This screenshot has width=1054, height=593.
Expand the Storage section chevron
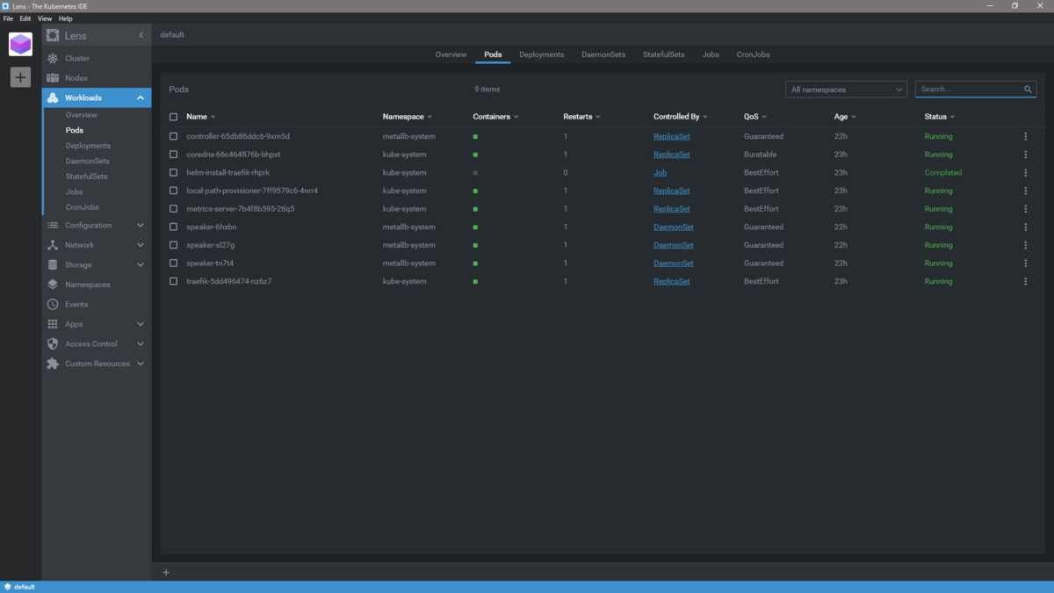[141, 264]
